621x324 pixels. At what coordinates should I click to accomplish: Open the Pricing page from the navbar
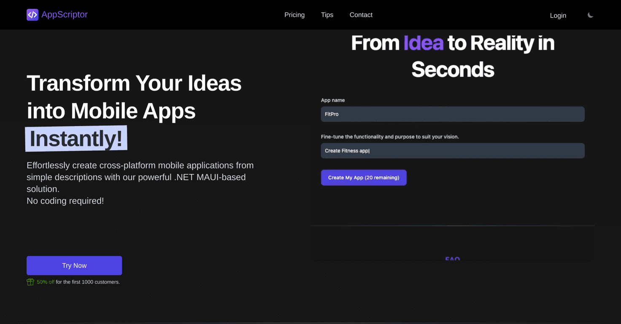[294, 15]
